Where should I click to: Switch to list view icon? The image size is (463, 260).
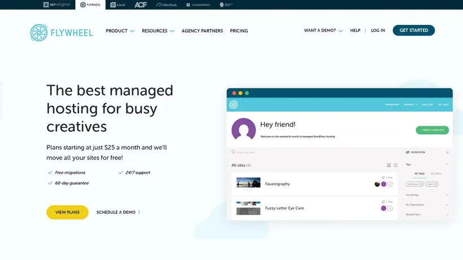[389, 165]
